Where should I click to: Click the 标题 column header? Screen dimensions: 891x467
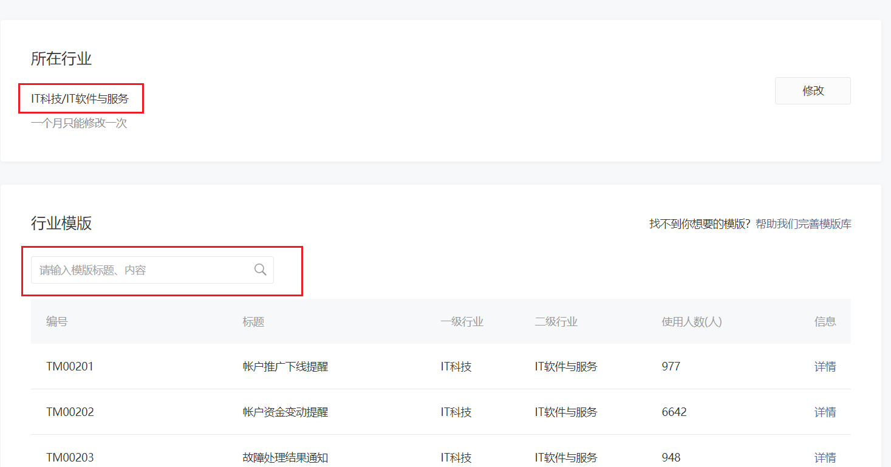coord(253,321)
